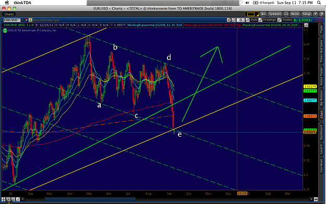Viewport: 326px width, 204px height.
Task: Select the Chart side tab
Action: (321, 114)
